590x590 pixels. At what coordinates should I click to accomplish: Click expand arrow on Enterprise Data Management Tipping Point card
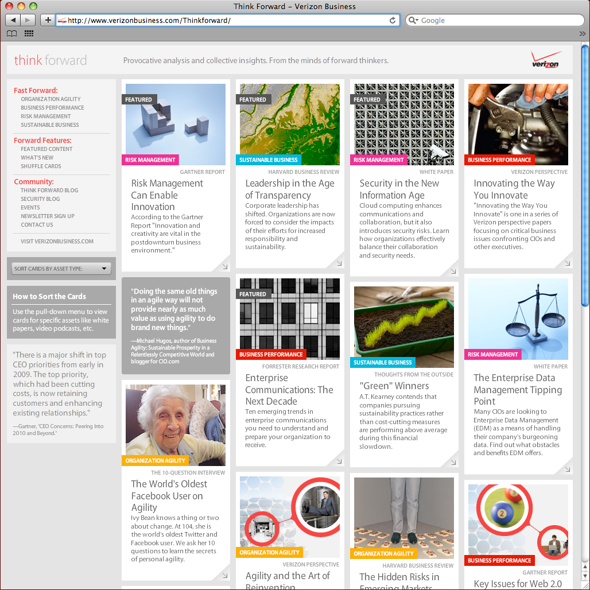pos(568,469)
